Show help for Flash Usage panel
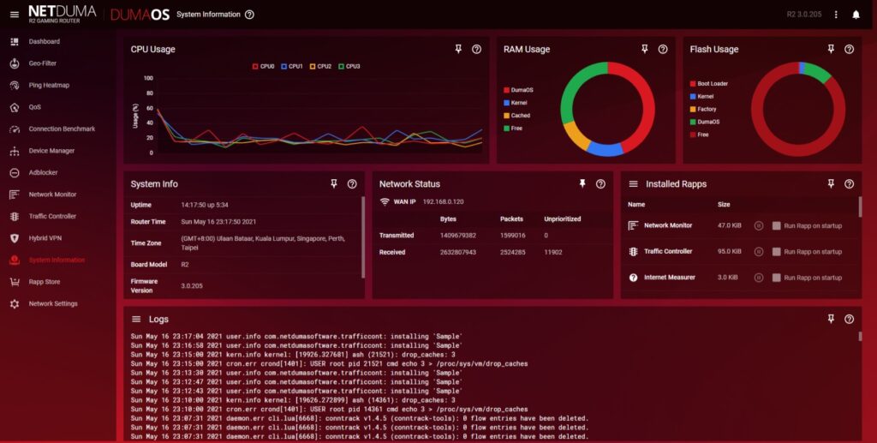The image size is (877, 443). click(849, 49)
